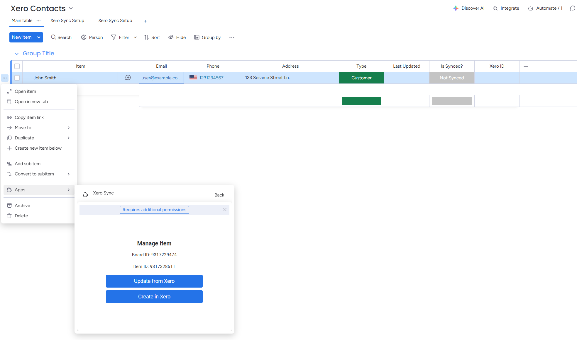
Task: Open board search
Action: [61, 37]
